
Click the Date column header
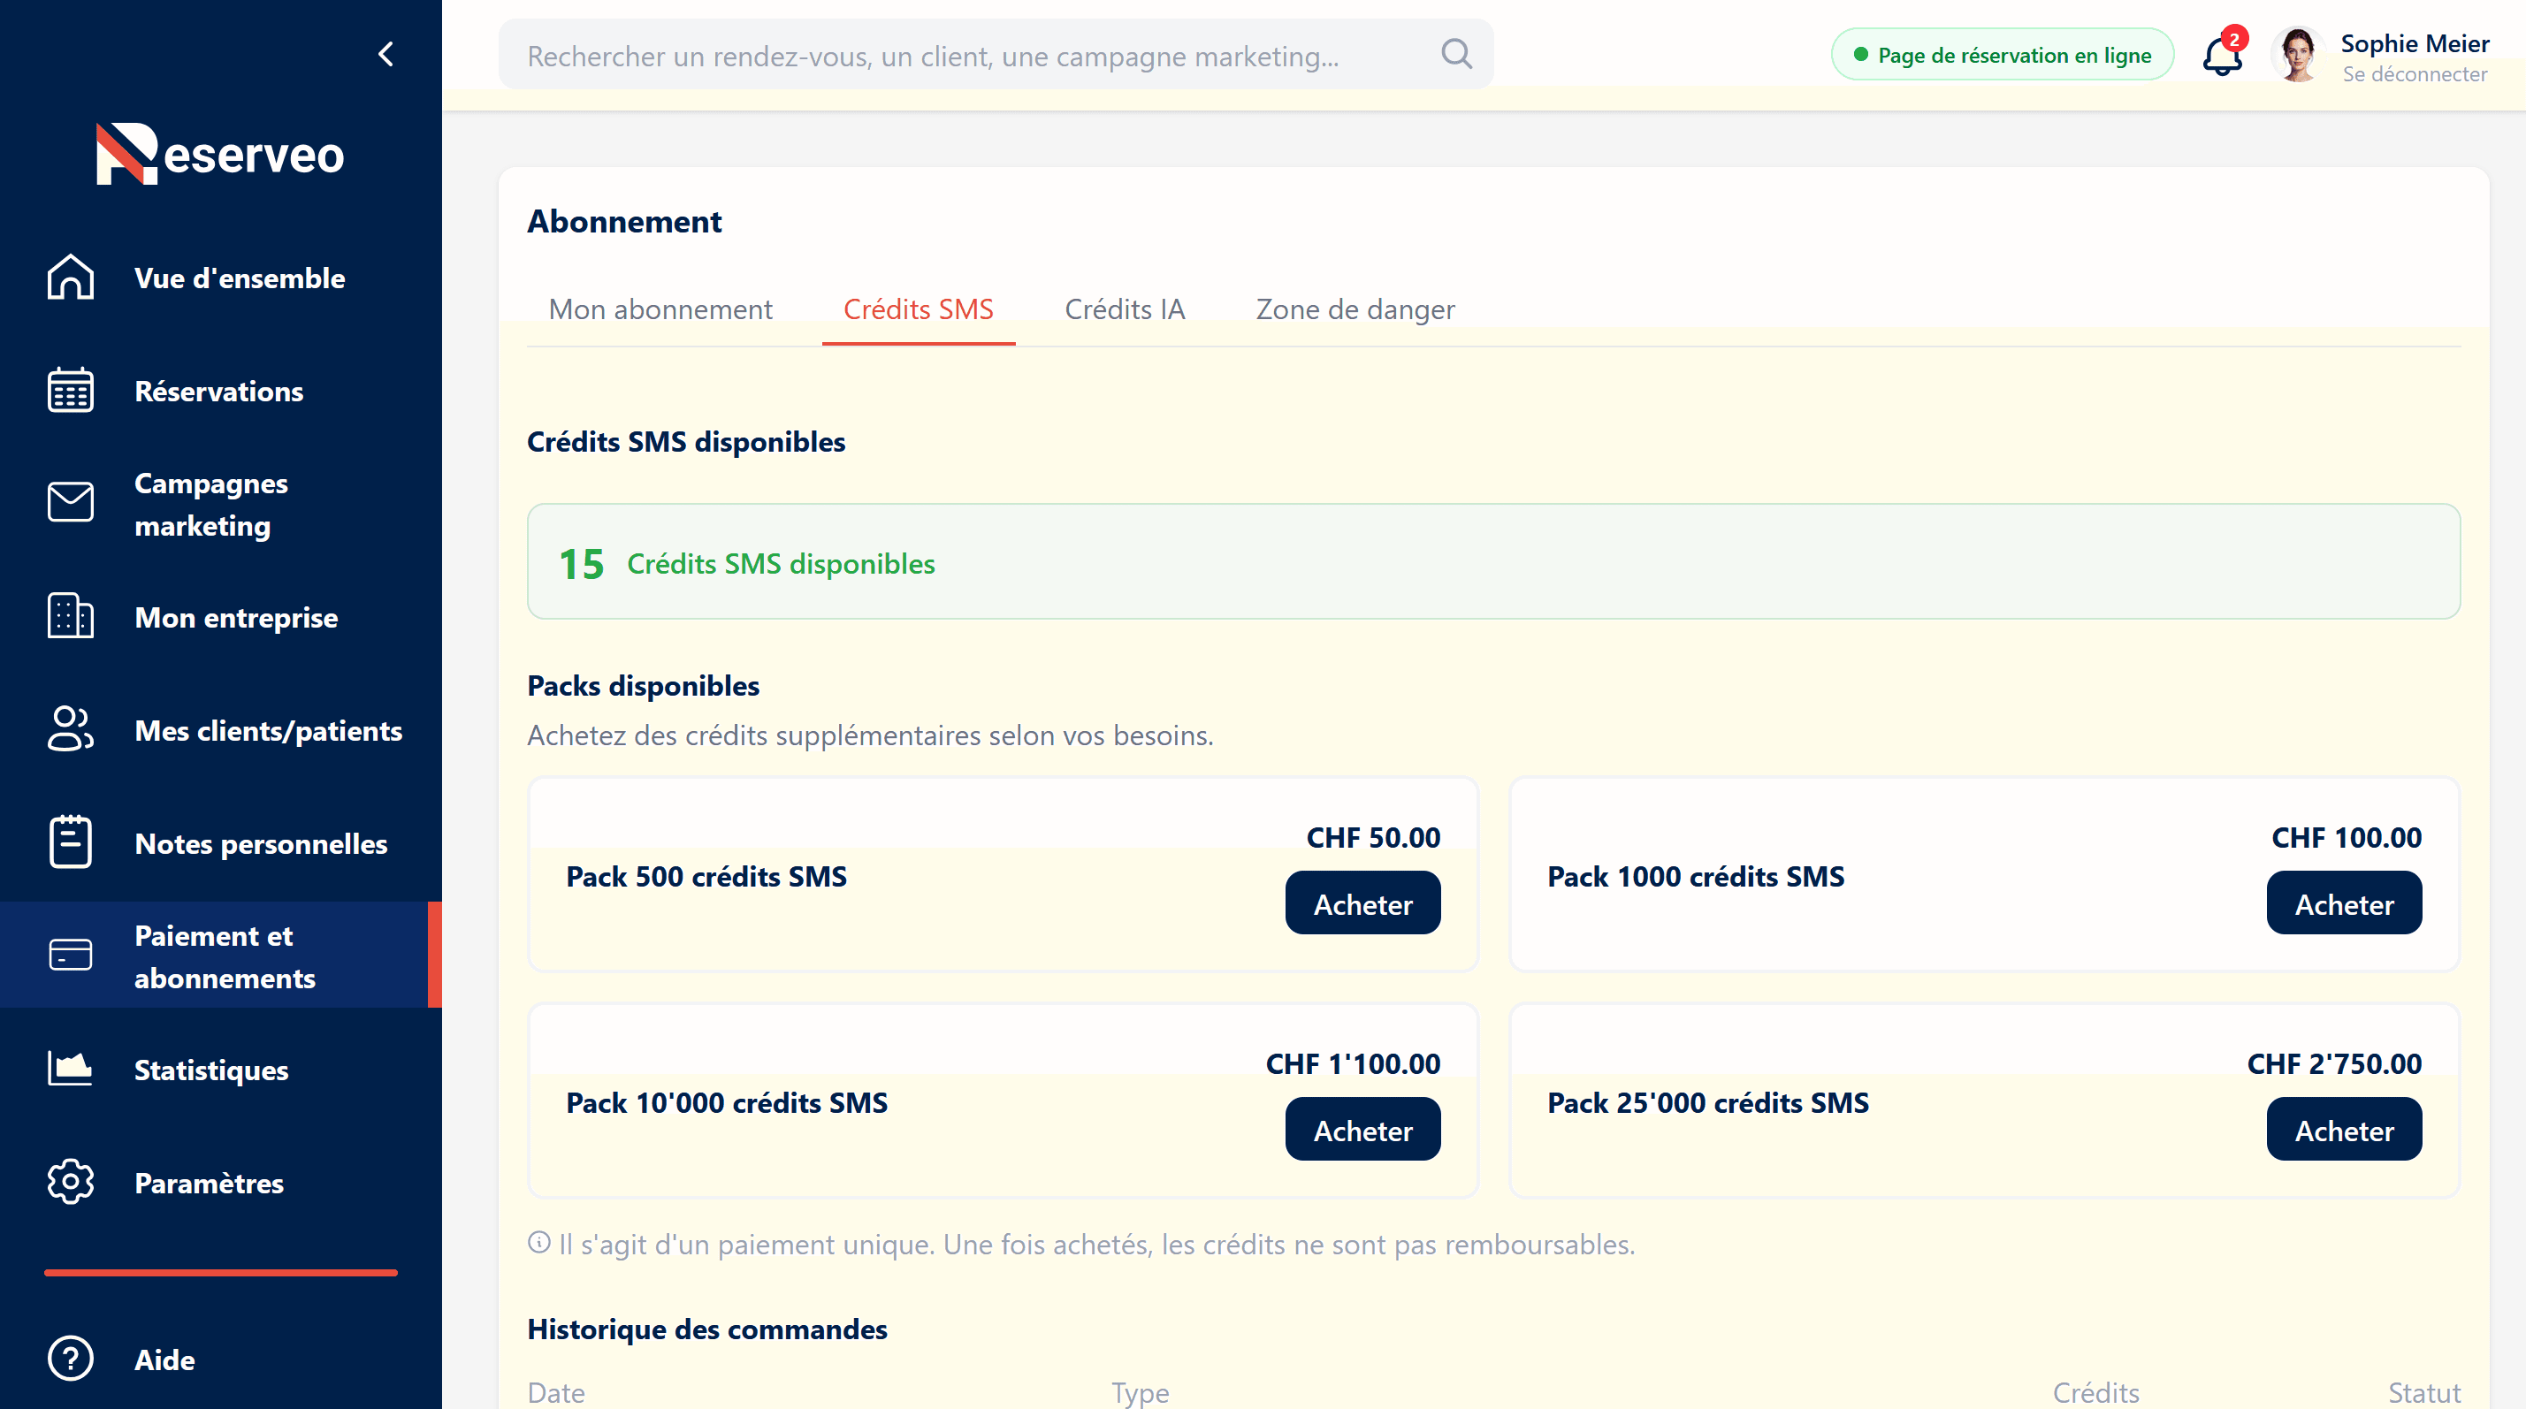point(556,1392)
